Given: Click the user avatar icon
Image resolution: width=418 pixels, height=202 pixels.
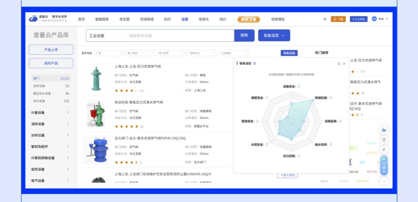Looking at the screenshot, I should tap(374, 19).
